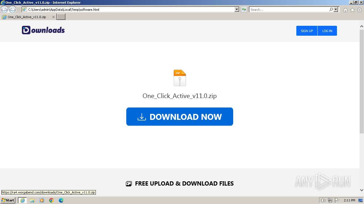The image size is (364, 204).
Task: Go back with the browser Back arrow
Action: [4, 10]
